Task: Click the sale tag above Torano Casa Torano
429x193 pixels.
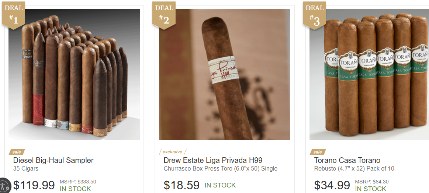Action: (x=318, y=152)
